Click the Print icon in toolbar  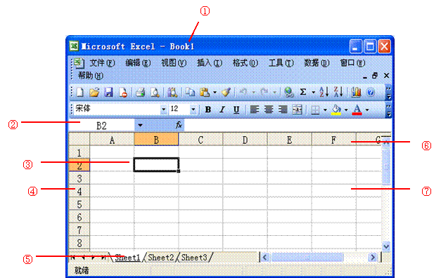tap(140, 93)
